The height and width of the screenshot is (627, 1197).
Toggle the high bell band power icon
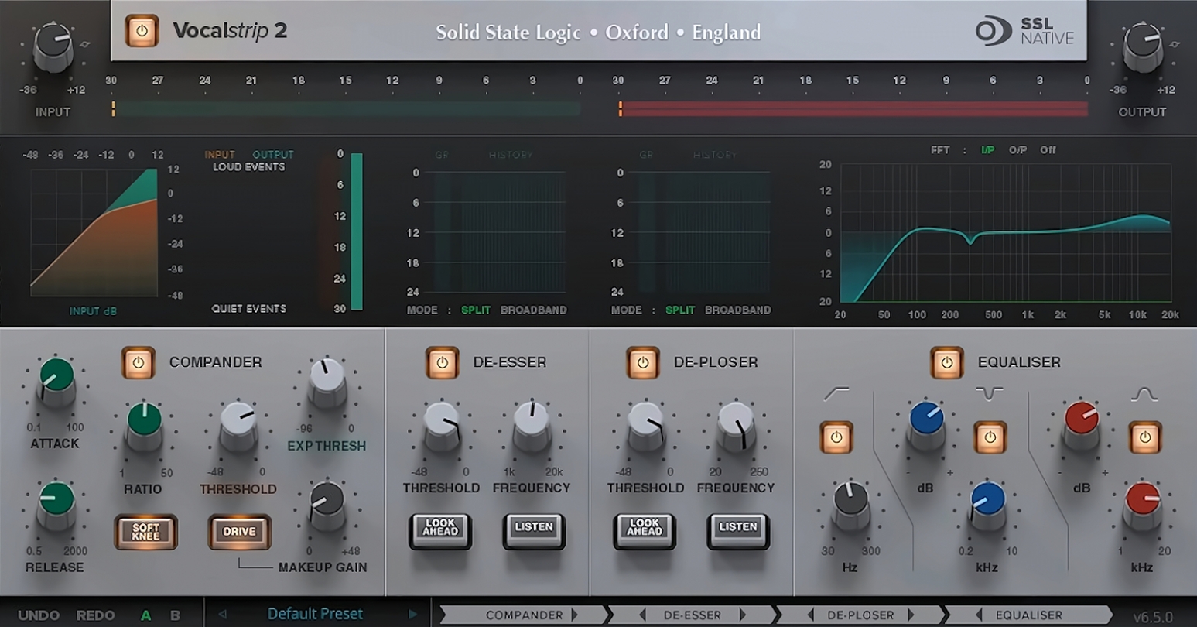tap(1144, 437)
